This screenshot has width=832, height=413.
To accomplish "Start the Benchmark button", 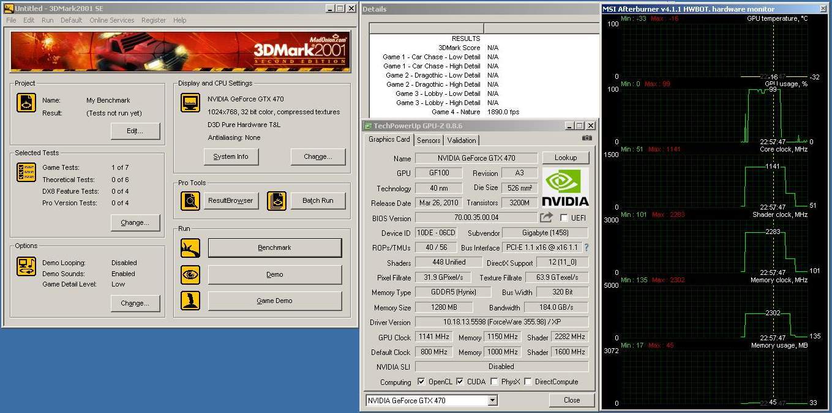I will (275, 248).
